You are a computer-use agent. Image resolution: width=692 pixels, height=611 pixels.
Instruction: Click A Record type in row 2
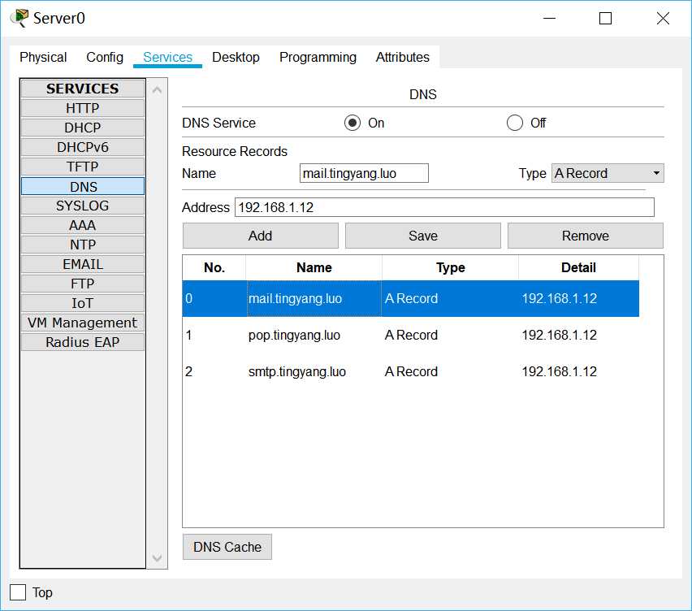(411, 372)
